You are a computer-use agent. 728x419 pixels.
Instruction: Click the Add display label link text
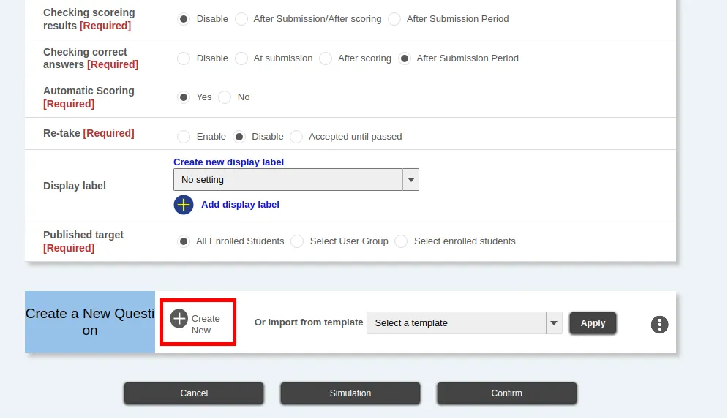[240, 205]
